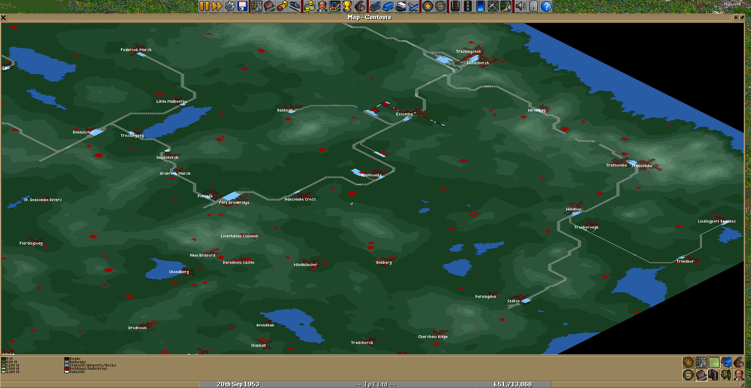Open the station list icon
The height and width of the screenshot is (388, 751).
294,7
